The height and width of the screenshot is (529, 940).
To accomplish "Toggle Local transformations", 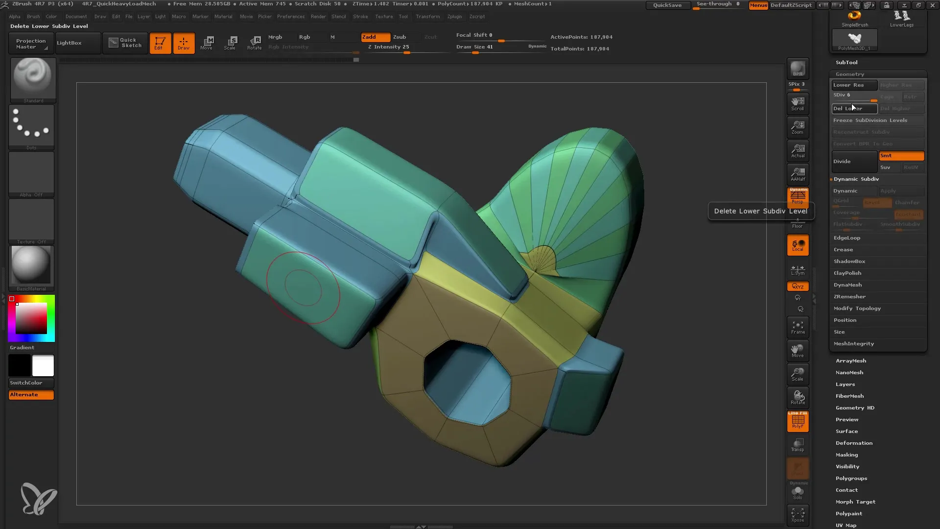I will point(798,245).
